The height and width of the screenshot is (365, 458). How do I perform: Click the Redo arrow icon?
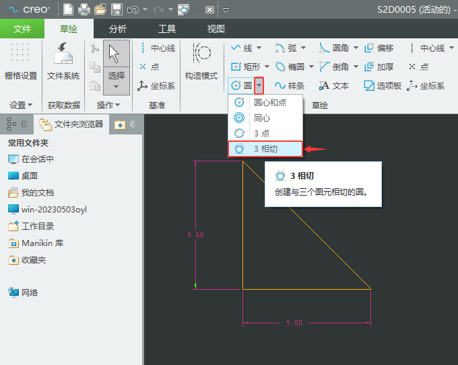point(158,10)
